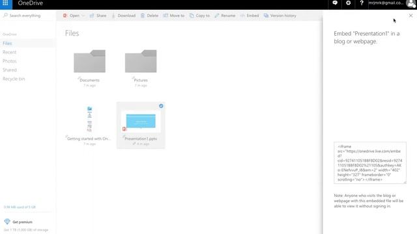Open the Documents folder icon
417x234 pixels.
click(90, 61)
